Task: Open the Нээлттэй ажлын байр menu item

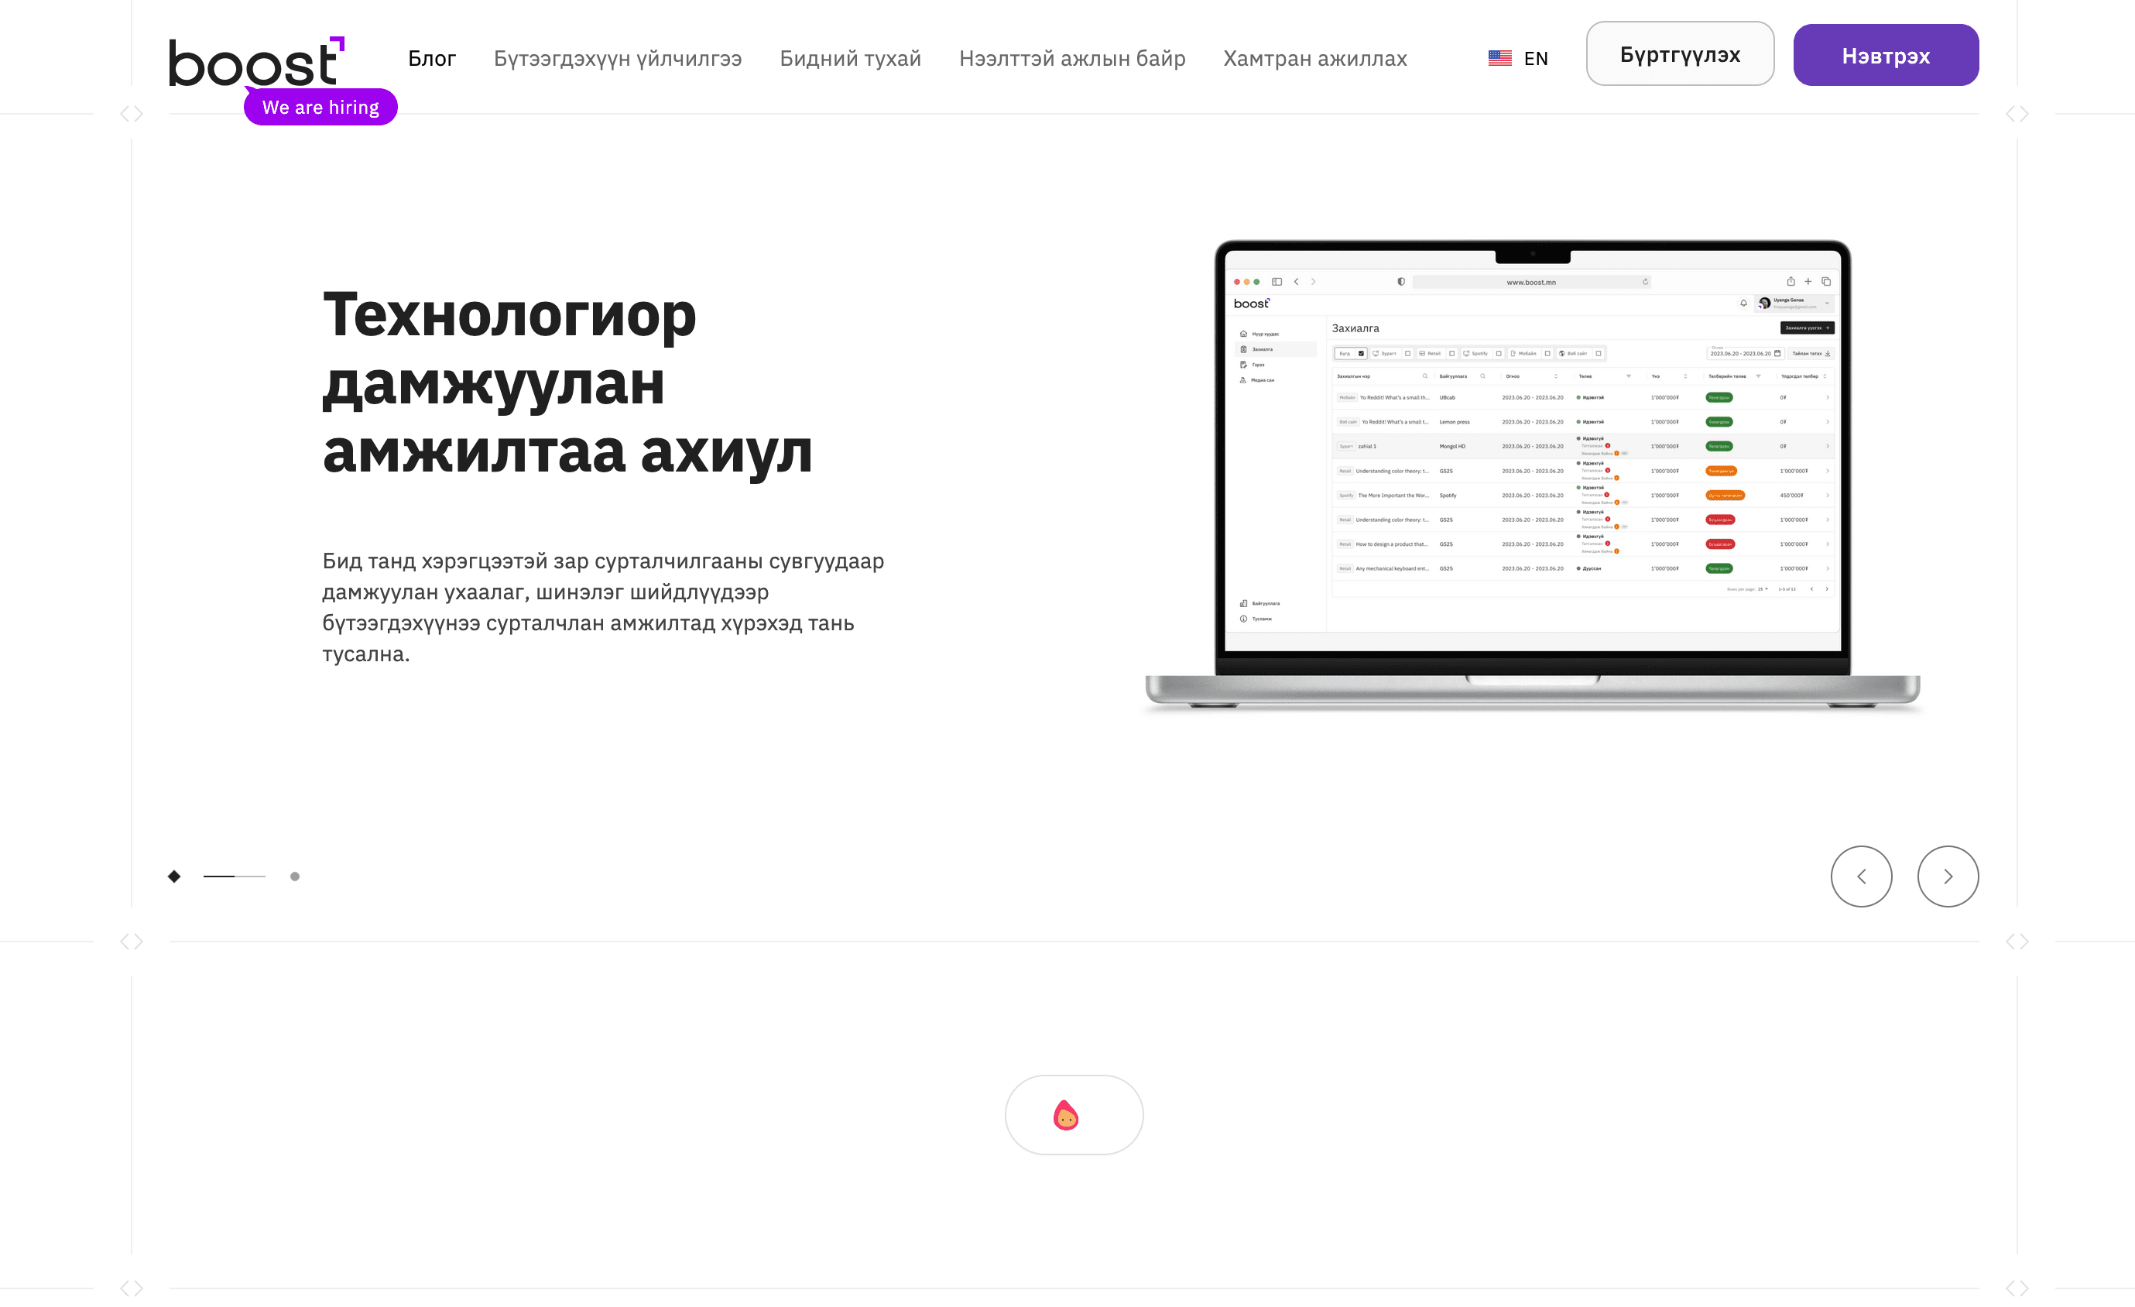Action: click(x=1072, y=58)
